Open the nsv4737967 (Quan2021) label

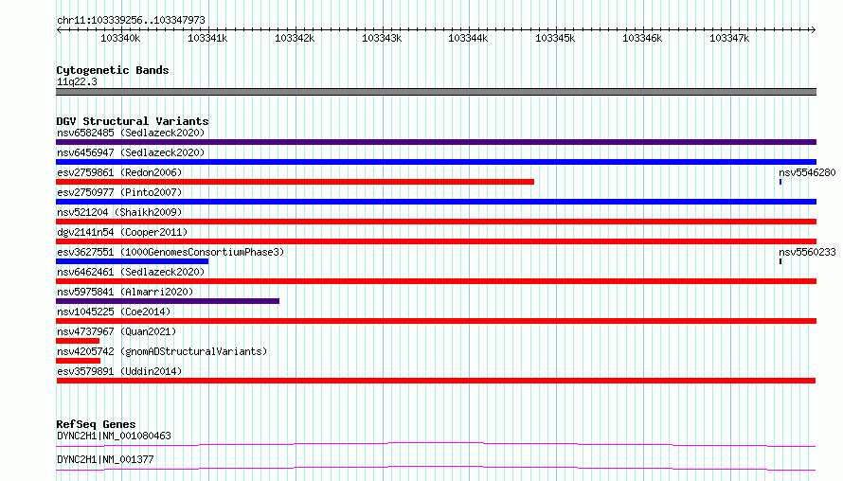[117, 331]
